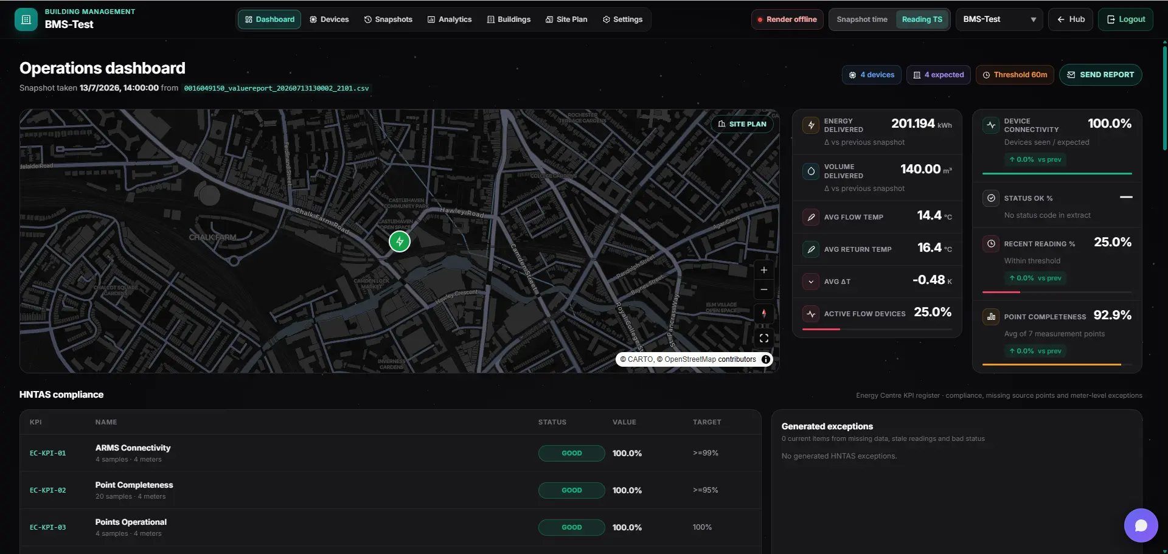Viewport: 1168px width, 554px height.
Task: Click the Status OK check icon
Action: tap(991, 198)
